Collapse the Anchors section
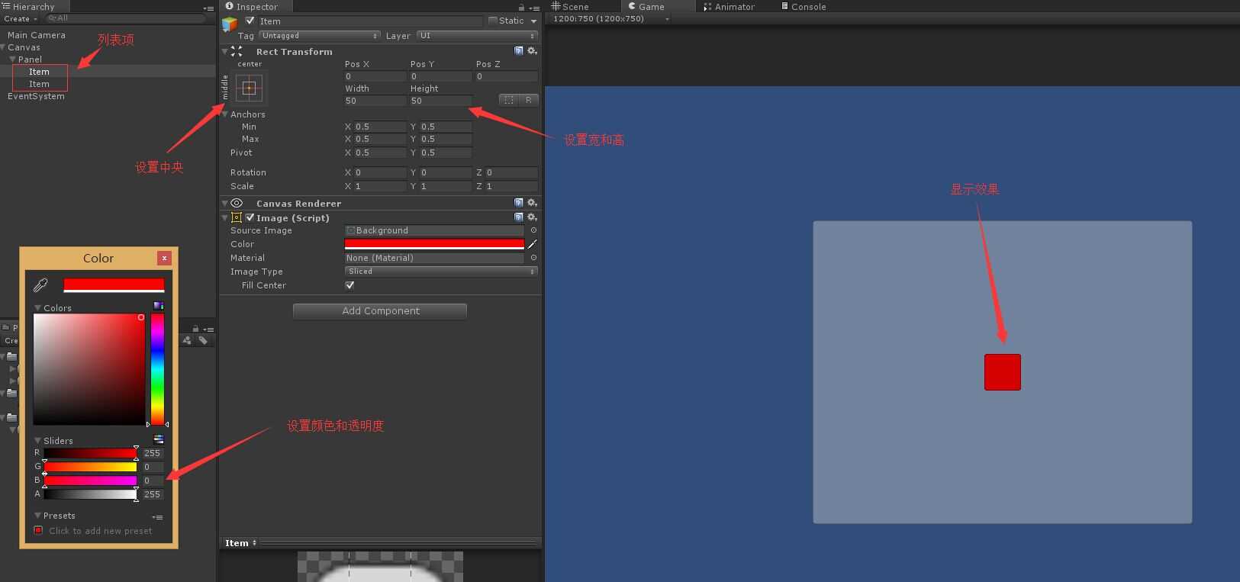Image resolution: width=1240 pixels, height=582 pixels. coord(225,114)
